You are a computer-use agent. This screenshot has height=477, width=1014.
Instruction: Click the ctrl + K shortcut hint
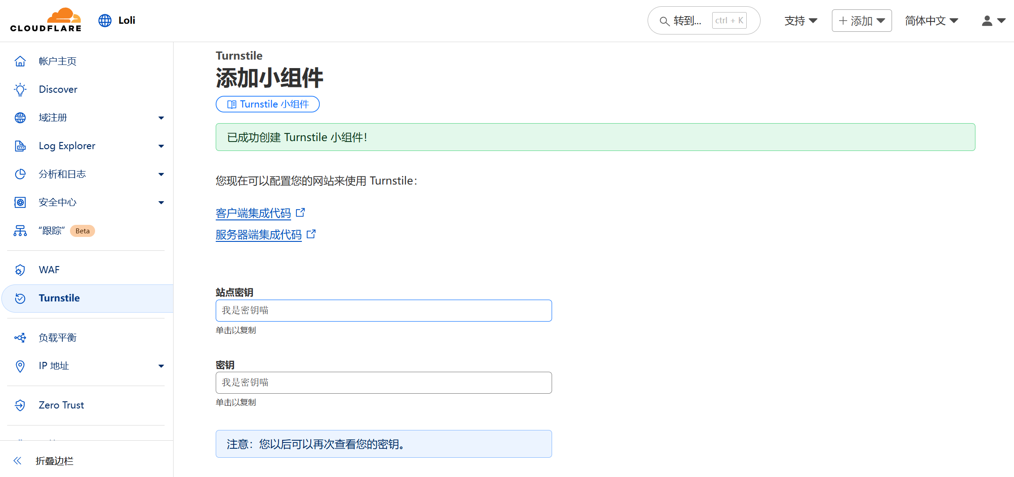click(729, 21)
